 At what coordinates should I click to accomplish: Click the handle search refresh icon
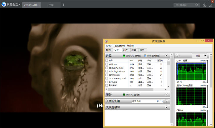(x=161, y=101)
